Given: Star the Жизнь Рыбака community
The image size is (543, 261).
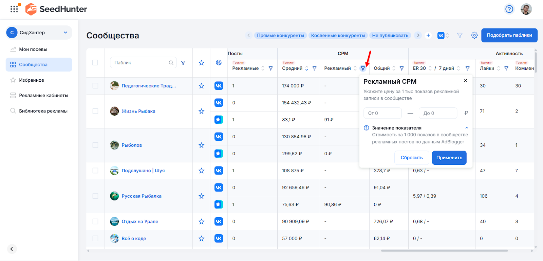Looking at the screenshot, I should point(201,111).
